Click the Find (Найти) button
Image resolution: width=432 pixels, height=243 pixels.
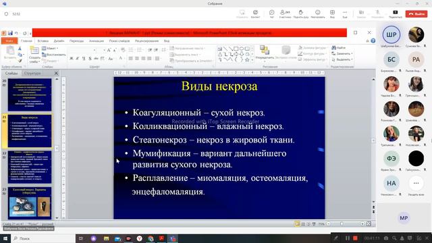pos(339,48)
